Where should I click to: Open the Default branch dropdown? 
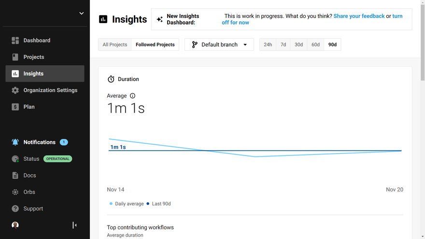(219, 45)
